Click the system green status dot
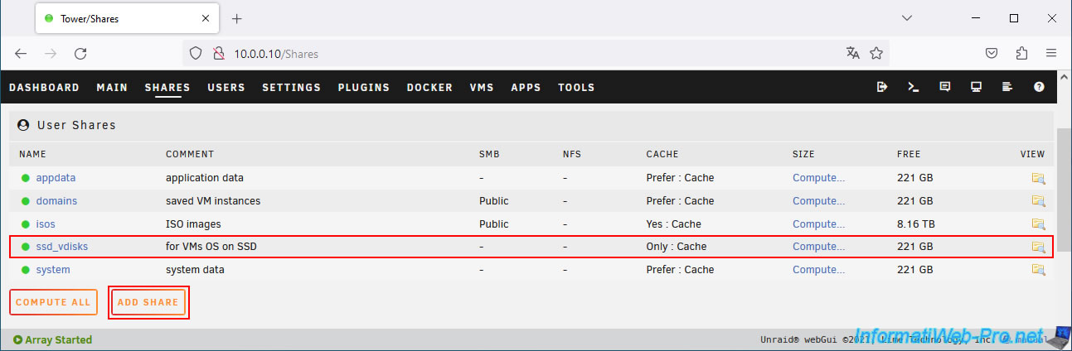 pyautogui.click(x=26, y=270)
